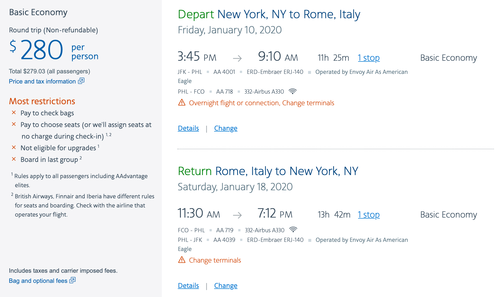View the 1 stop details for the departing flight
Screen dimensions: 500x297
(x=369, y=58)
